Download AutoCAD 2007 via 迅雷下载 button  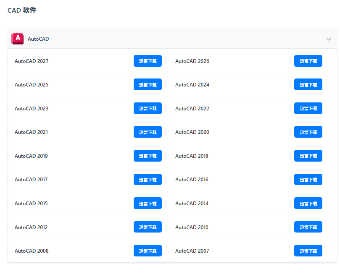pyautogui.click(x=308, y=251)
